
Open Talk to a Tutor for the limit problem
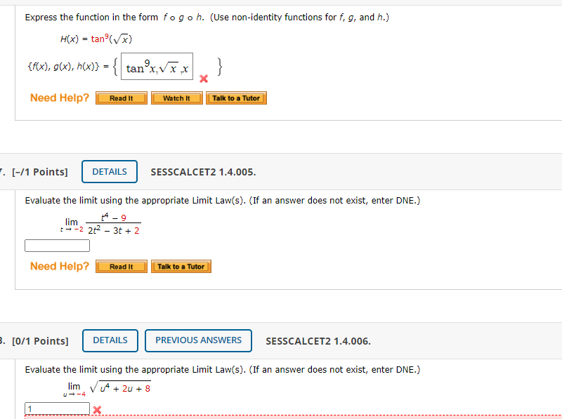coord(181,266)
